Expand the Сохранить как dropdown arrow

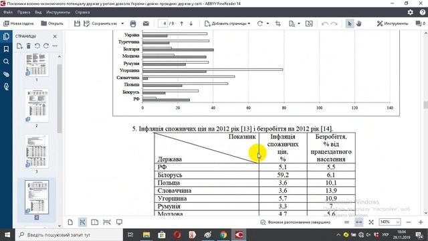click(x=122, y=24)
